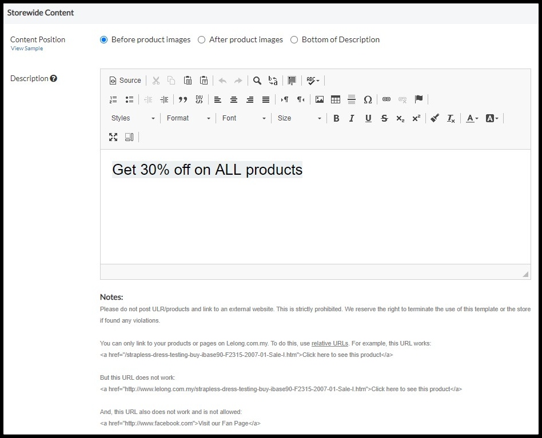Expand the Format dropdown
Image resolution: width=542 pixels, height=438 pixels.
pos(188,118)
